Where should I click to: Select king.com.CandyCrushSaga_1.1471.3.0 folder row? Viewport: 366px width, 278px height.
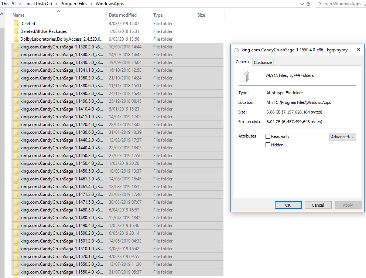(117, 194)
